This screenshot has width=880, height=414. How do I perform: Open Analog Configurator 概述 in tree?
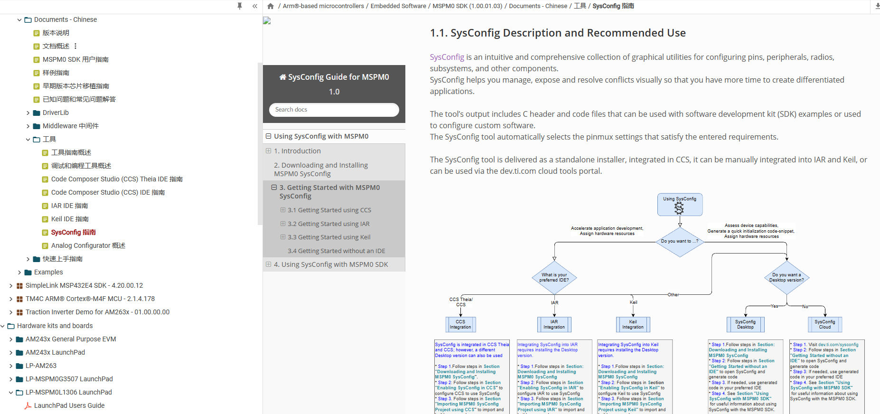88,246
